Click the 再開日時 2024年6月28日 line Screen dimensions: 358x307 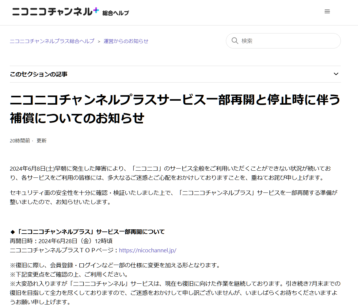click(61, 241)
